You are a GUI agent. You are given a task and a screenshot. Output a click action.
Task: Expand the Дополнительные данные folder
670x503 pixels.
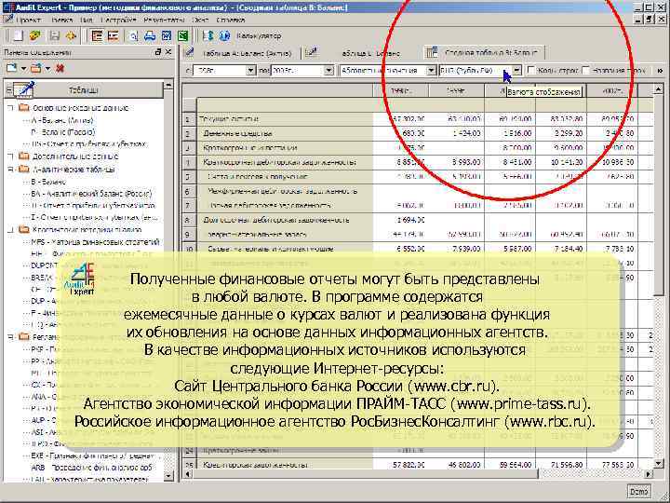[x=10, y=156]
